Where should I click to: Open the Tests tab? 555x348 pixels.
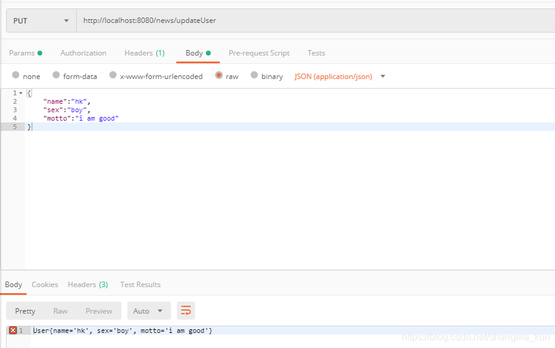point(316,53)
